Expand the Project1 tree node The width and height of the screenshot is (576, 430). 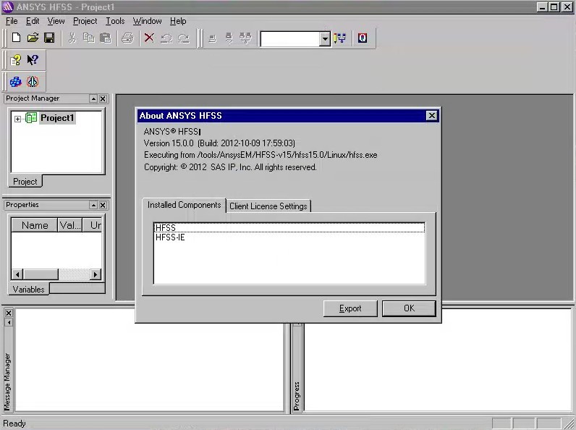tap(17, 119)
